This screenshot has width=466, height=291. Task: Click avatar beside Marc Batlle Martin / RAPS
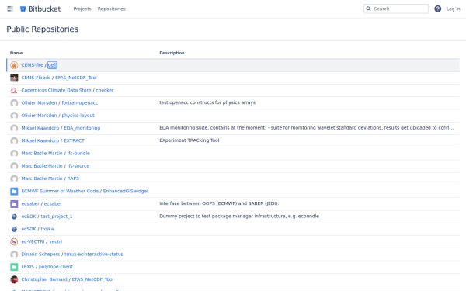(14, 178)
